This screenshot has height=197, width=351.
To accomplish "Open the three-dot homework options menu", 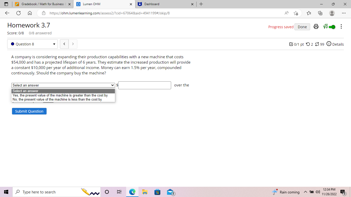I will [341, 27].
